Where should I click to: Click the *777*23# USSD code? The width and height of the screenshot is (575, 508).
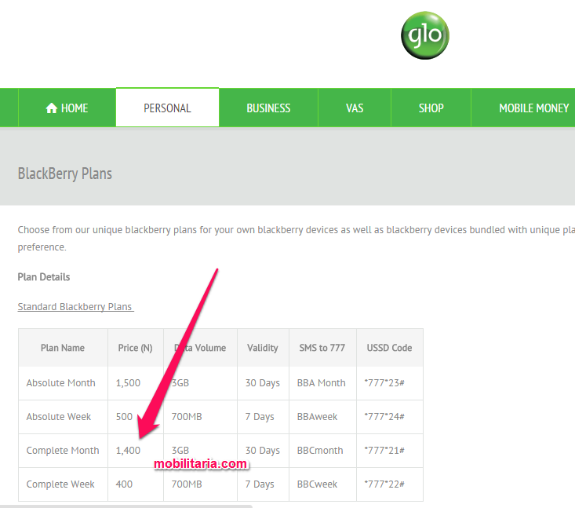(384, 383)
